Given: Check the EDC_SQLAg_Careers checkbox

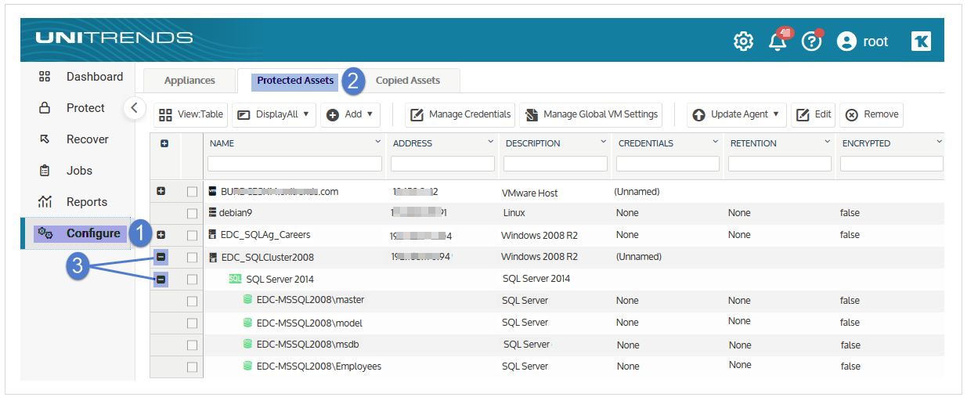Looking at the screenshot, I should coord(192,236).
